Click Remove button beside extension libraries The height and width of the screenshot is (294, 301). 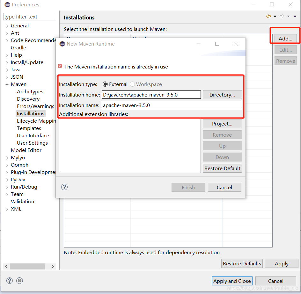222,135
